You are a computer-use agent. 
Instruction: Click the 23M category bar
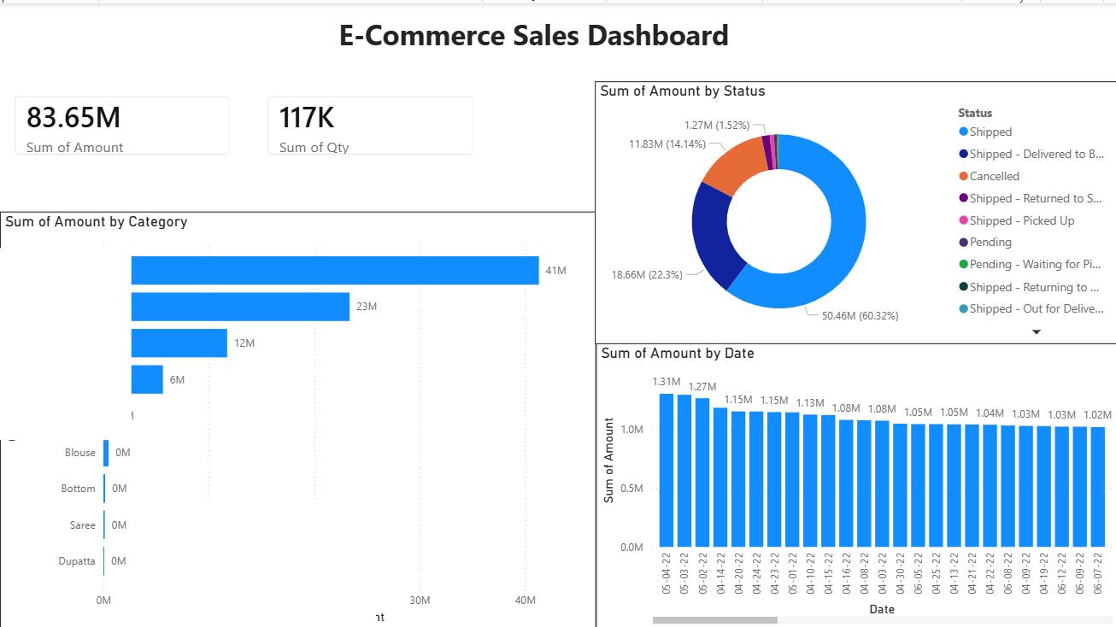coord(240,307)
